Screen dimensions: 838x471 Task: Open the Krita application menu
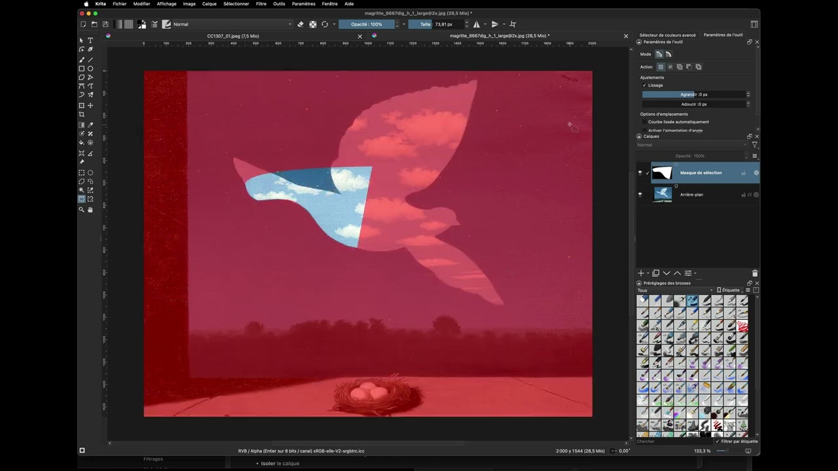coord(101,4)
